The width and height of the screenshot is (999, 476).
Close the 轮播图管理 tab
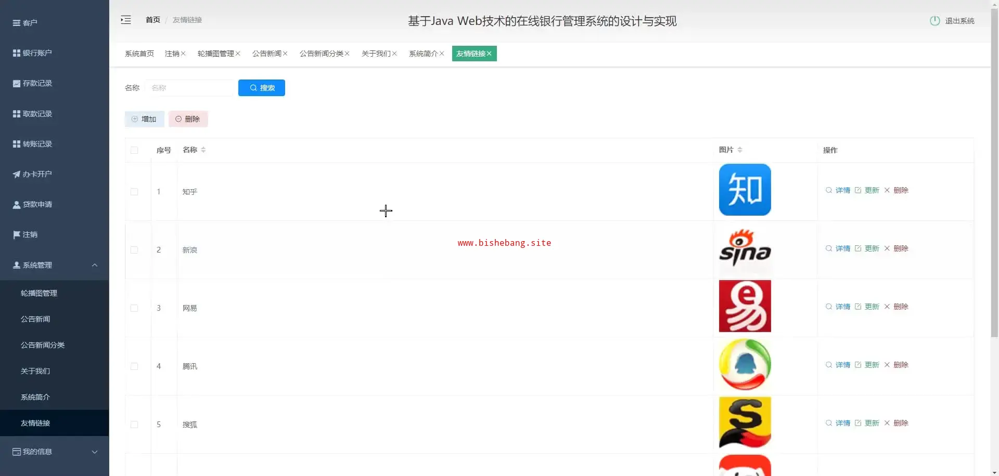click(238, 54)
